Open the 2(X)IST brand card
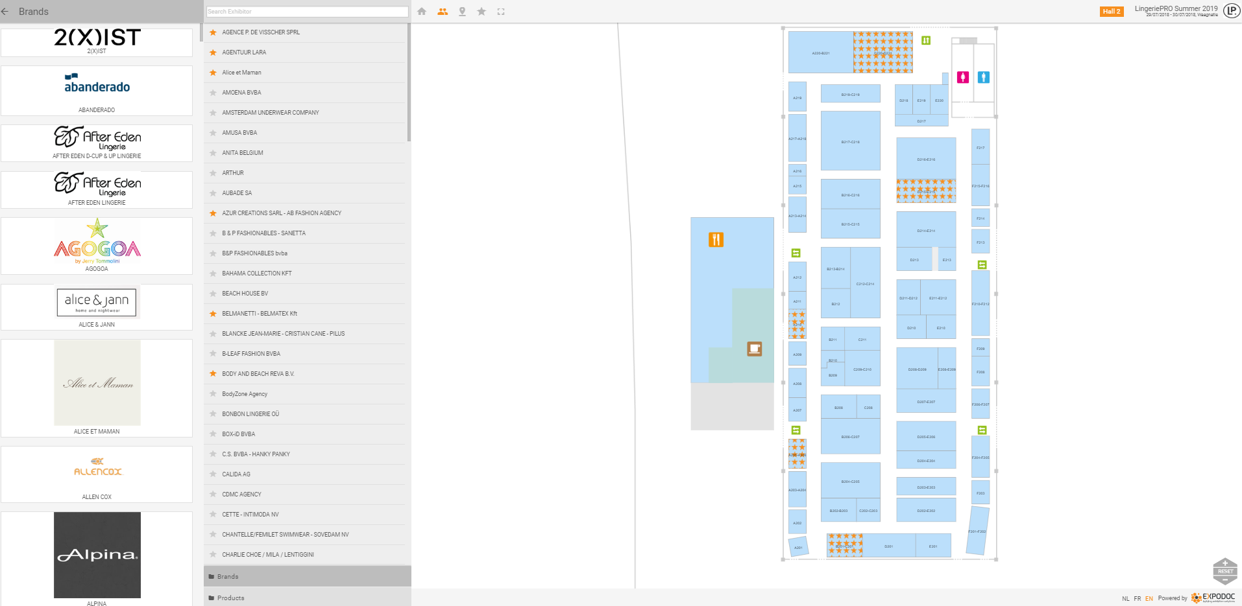 pyautogui.click(x=97, y=42)
